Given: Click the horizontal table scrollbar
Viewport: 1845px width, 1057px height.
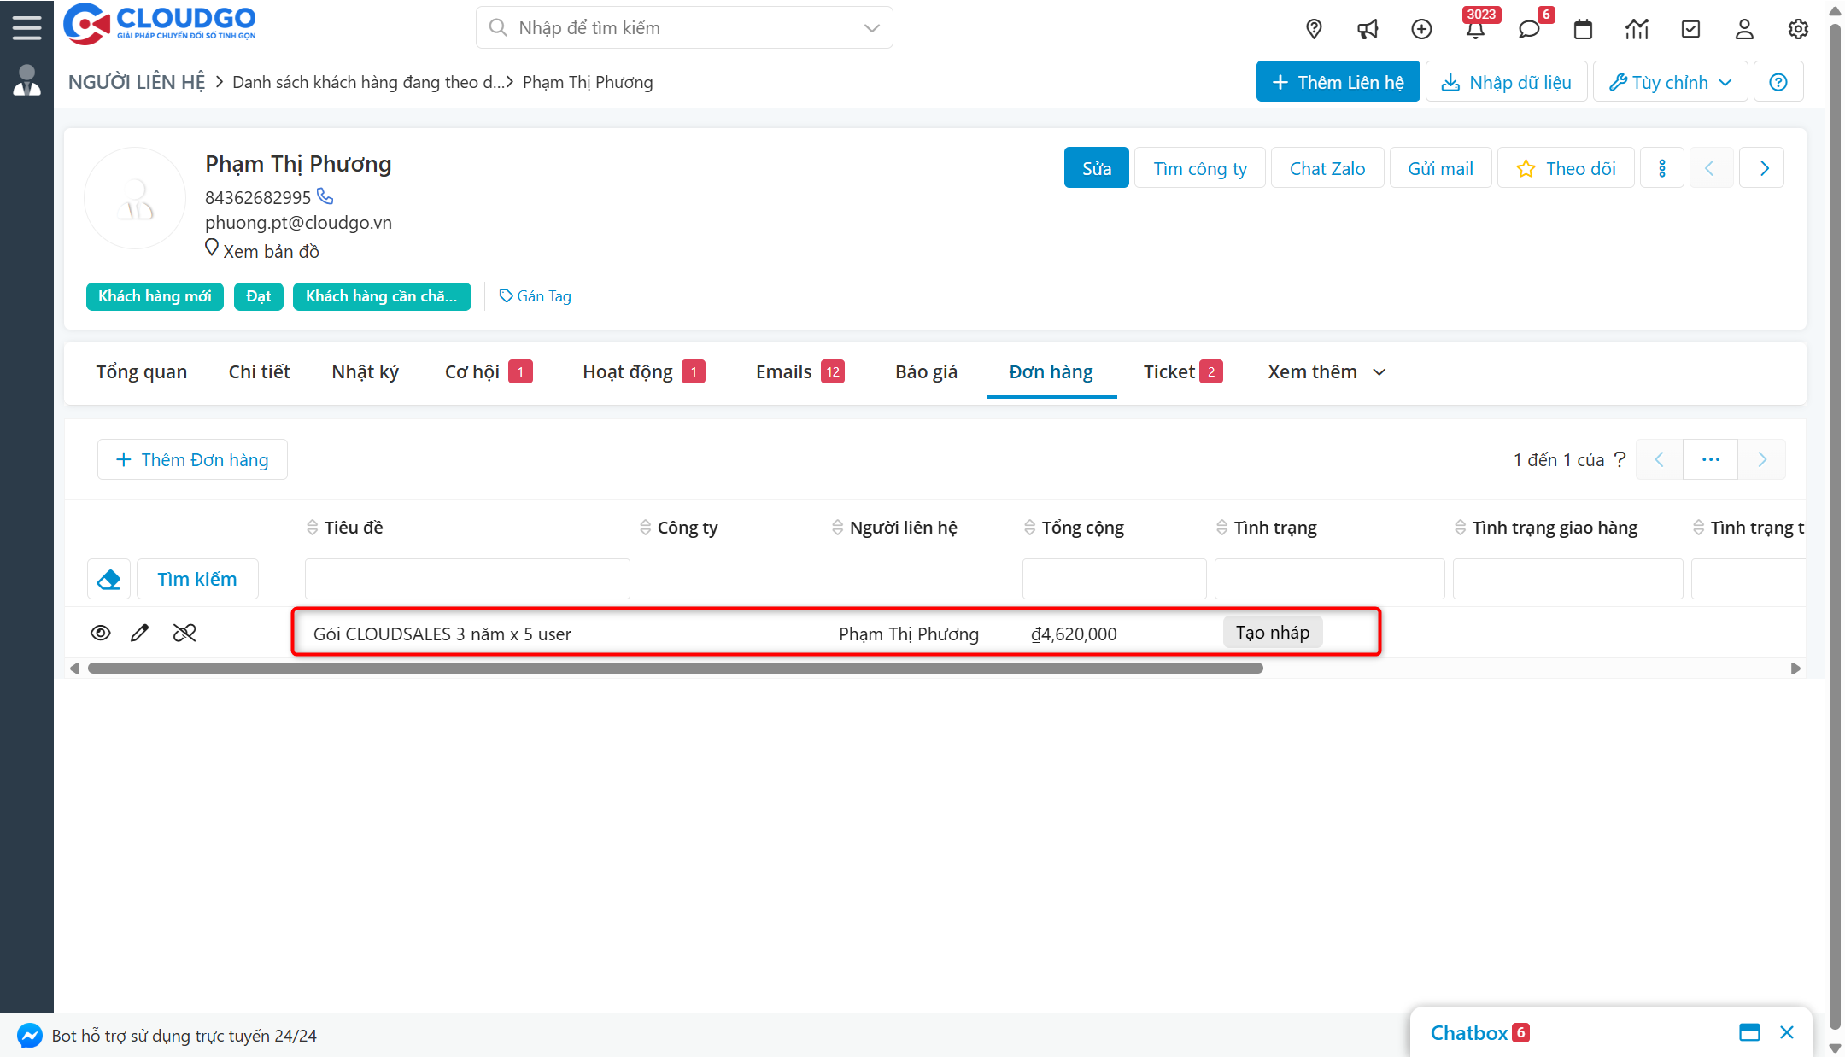Looking at the screenshot, I should tap(675, 669).
